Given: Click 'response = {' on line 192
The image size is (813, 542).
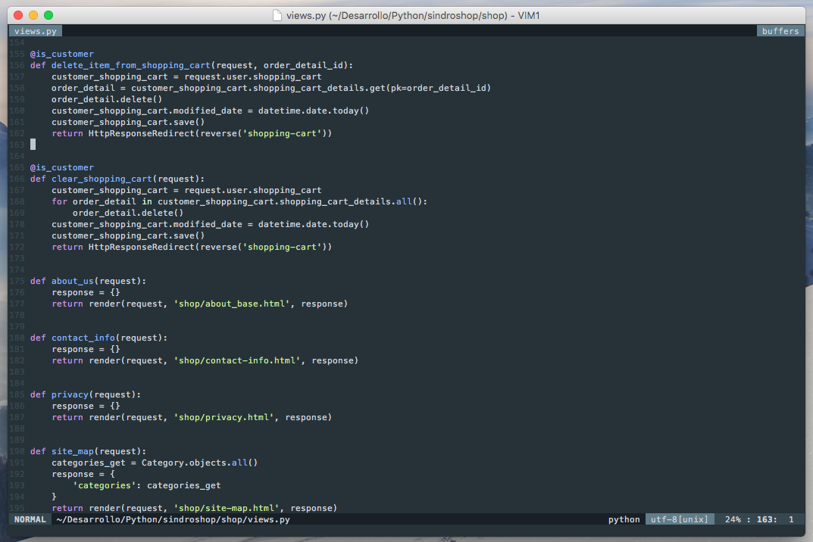Looking at the screenshot, I should point(83,474).
